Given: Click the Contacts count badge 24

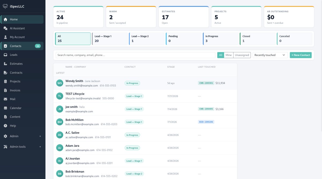Looking at the screenshot, I should click(38, 46).
